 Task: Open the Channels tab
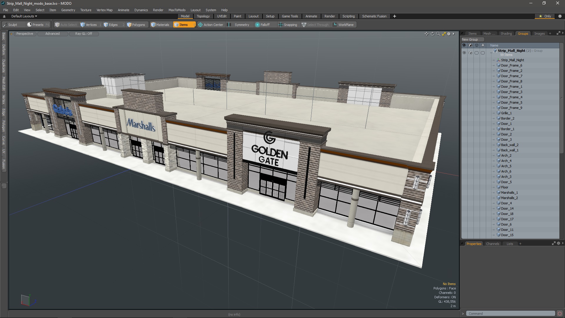pyautogui.click(x=493, y=244)
